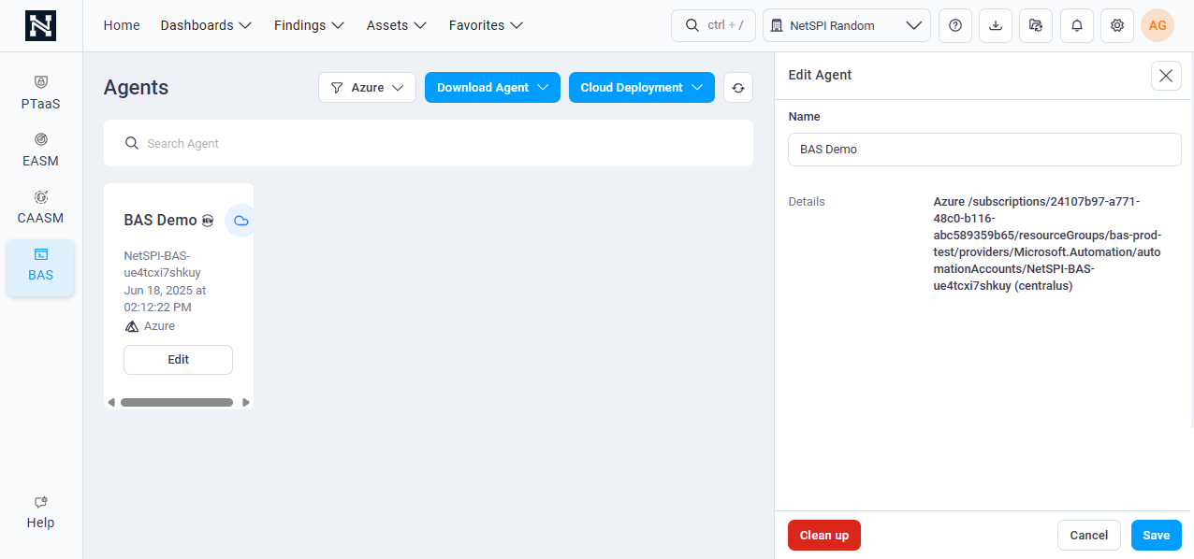Image resolution: width=1194 pixels, height=559 pixels.
Task: Go to CAASM in sidebar
Action: [41, 208]
